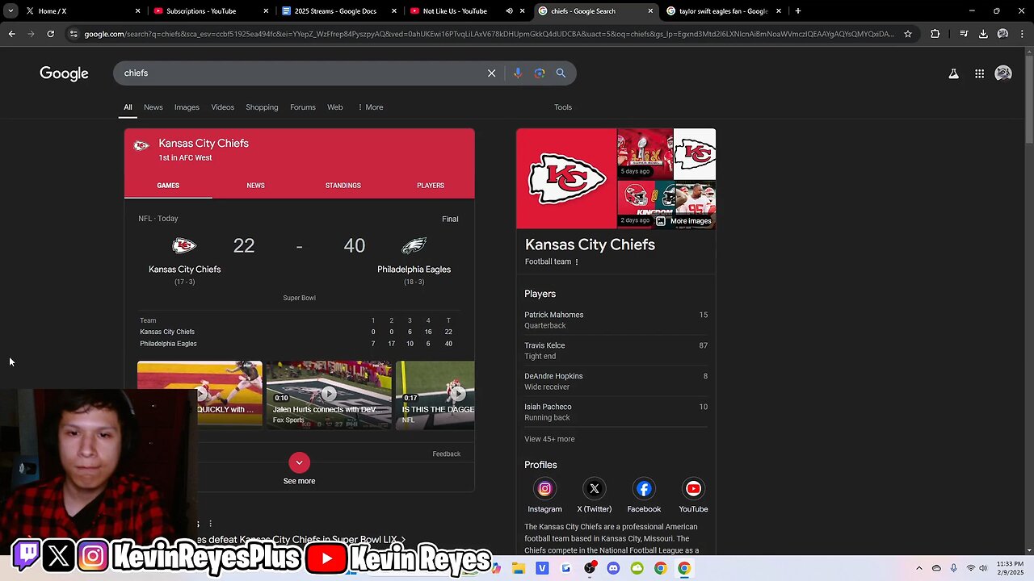The image size is (1034, 581).
Task: Click the blue magnifier search icon
Action: (561, 73)
